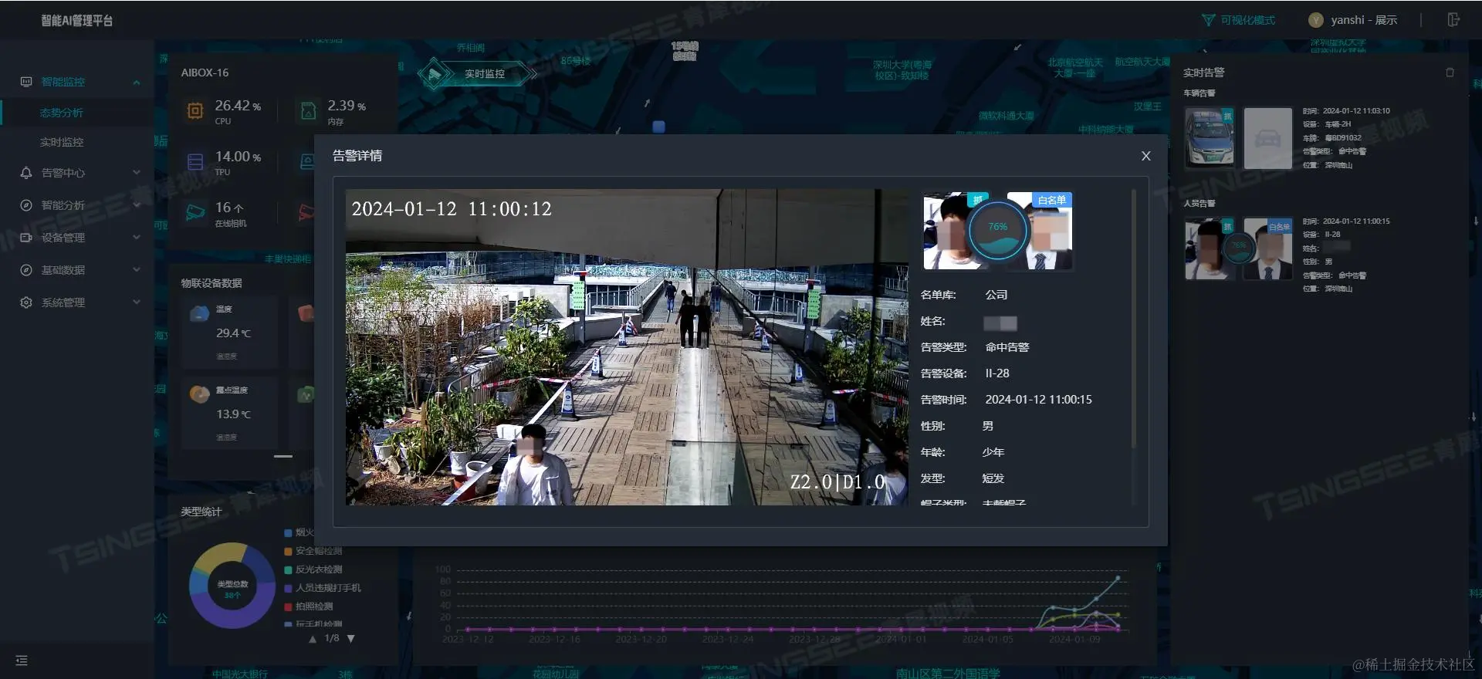The width and height of the screenshot is (1482, 679).
Task: Toggle 拍照检测 legend item
Action: (x=309, y=606)
